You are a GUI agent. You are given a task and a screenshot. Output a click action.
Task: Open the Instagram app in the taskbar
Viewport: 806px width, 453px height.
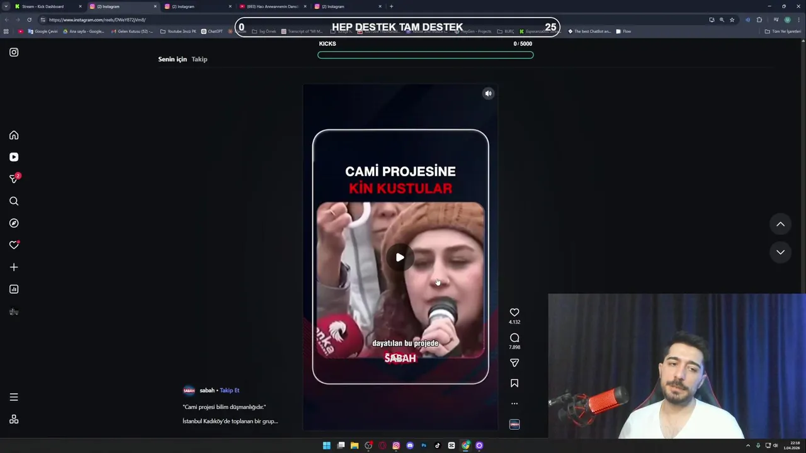(x=396, y=445)
